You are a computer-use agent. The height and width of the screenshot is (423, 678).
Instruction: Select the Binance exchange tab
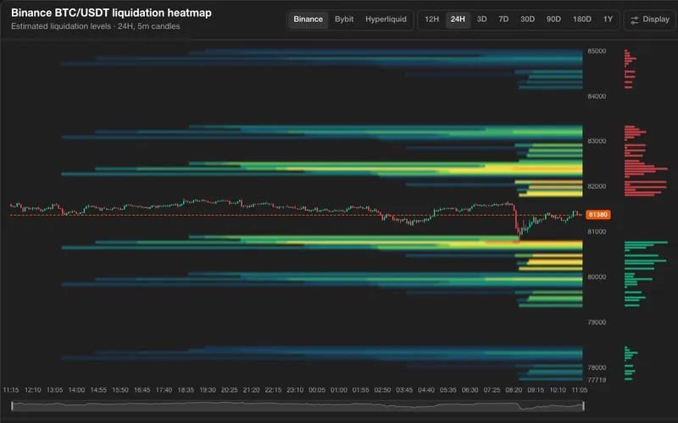coord(308,19)
